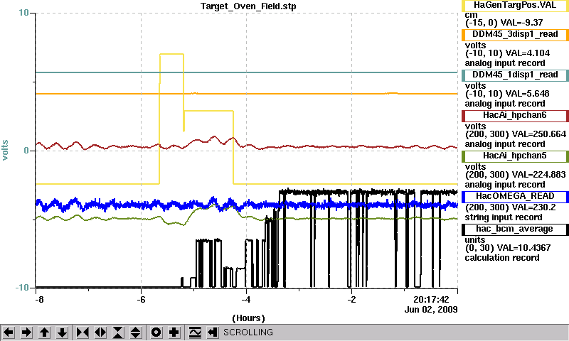Select the HacOMEGA_READ legend entry

point(515,196)
